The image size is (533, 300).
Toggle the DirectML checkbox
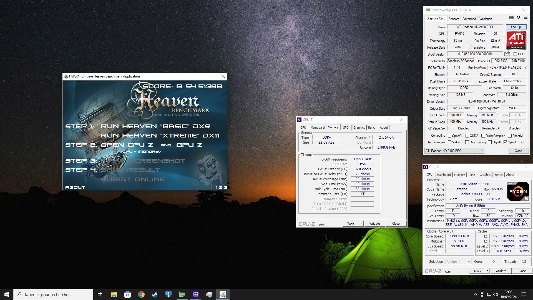[x=510, y=136]
